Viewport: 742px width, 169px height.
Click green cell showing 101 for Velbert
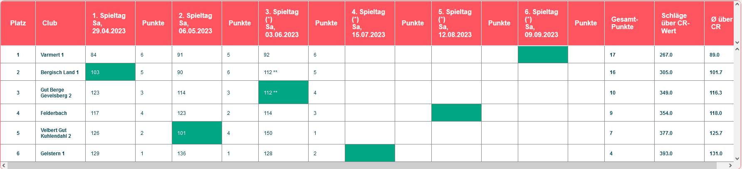pyautogui.click(x=197, y=133)
